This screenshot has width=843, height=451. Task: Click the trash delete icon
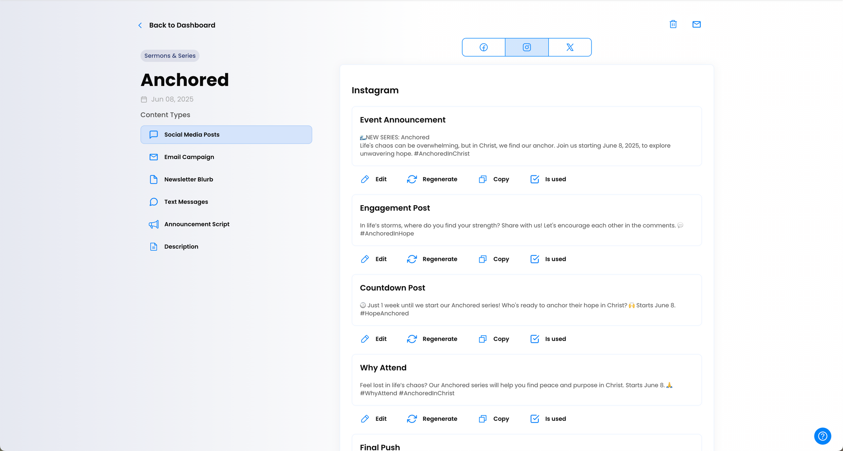[673, 24]
